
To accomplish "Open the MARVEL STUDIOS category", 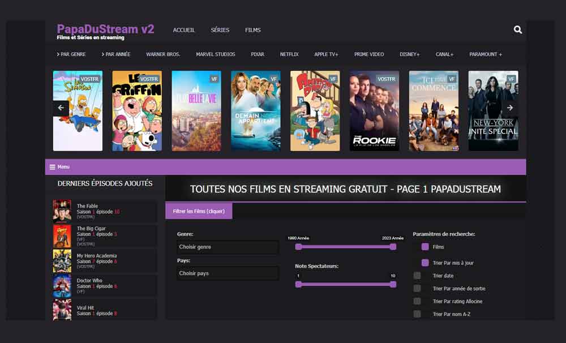I will point(216,54).
